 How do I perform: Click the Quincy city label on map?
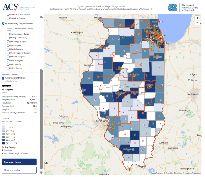click(x=83, y=90)
